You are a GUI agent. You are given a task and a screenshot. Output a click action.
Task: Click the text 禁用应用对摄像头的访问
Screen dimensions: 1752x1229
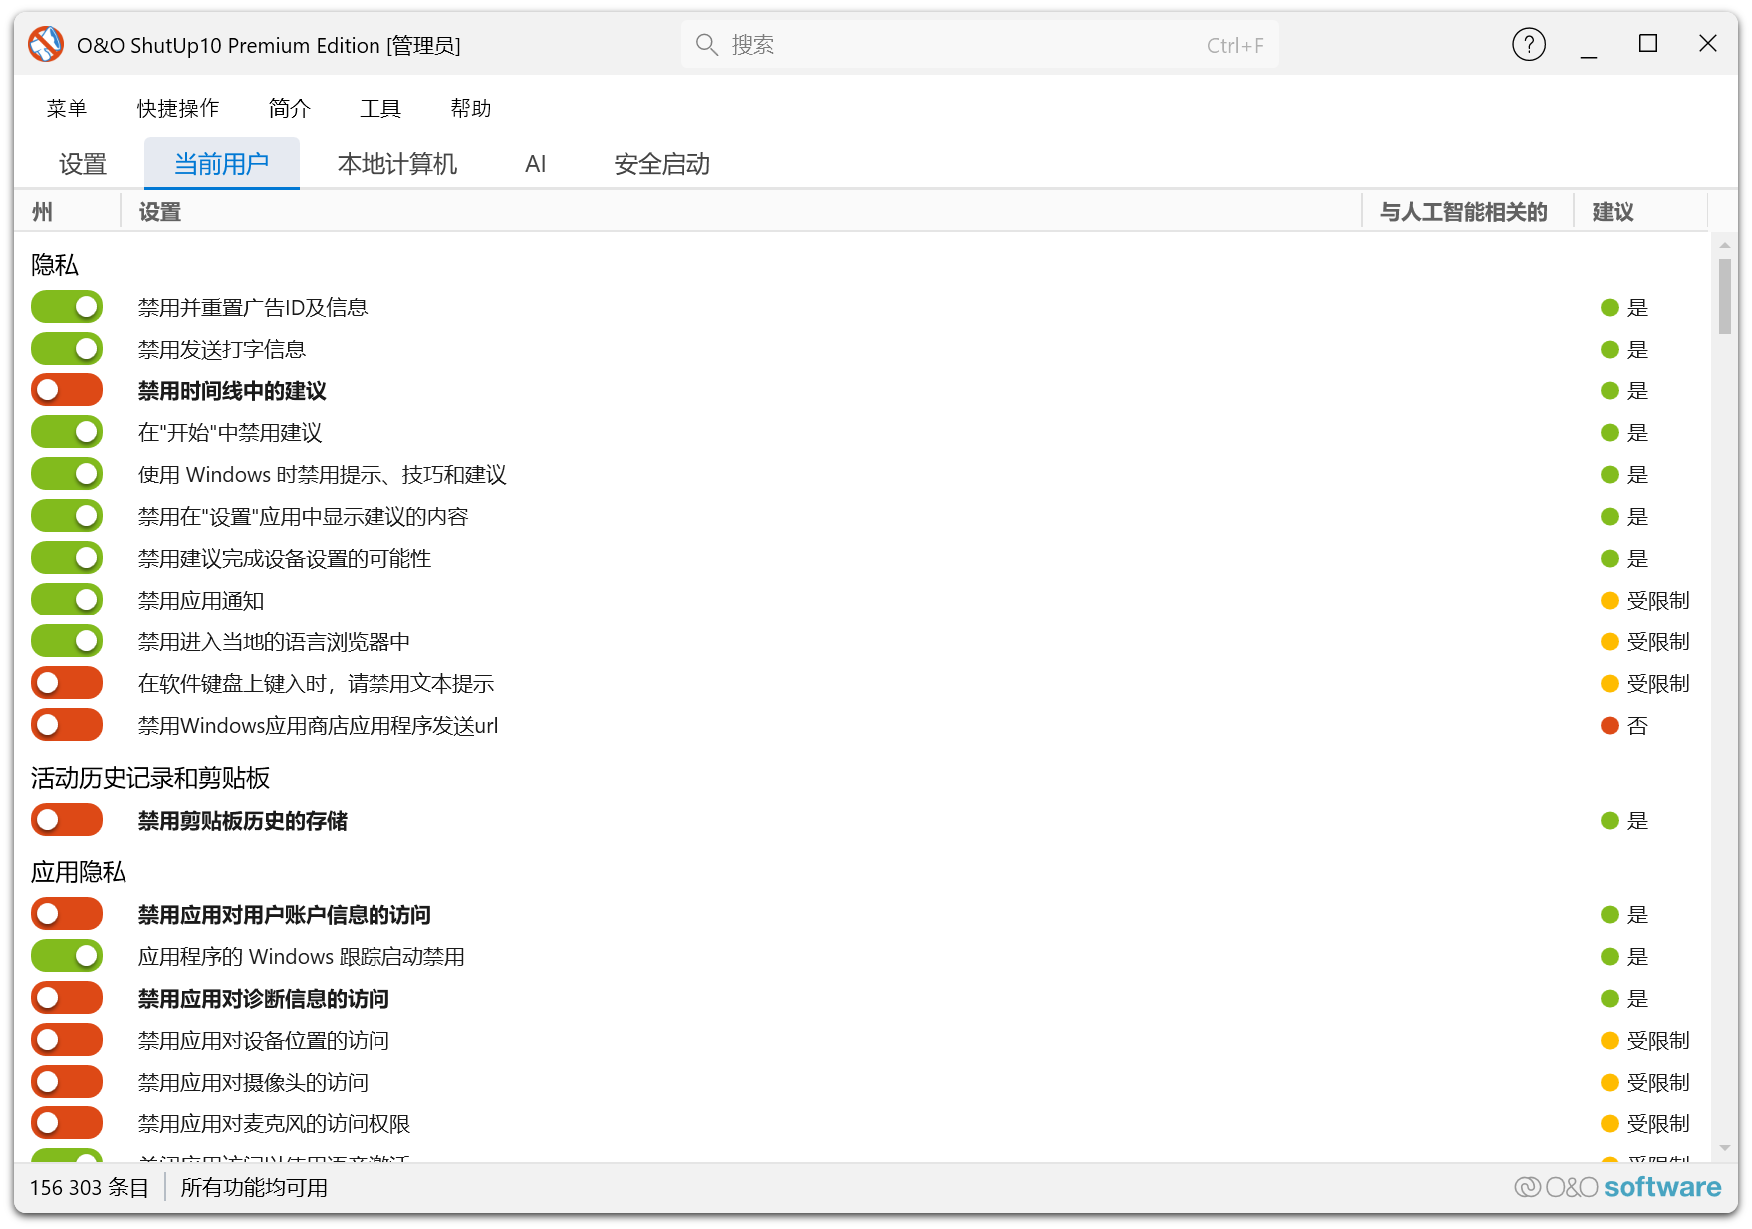pos(253,1083)
